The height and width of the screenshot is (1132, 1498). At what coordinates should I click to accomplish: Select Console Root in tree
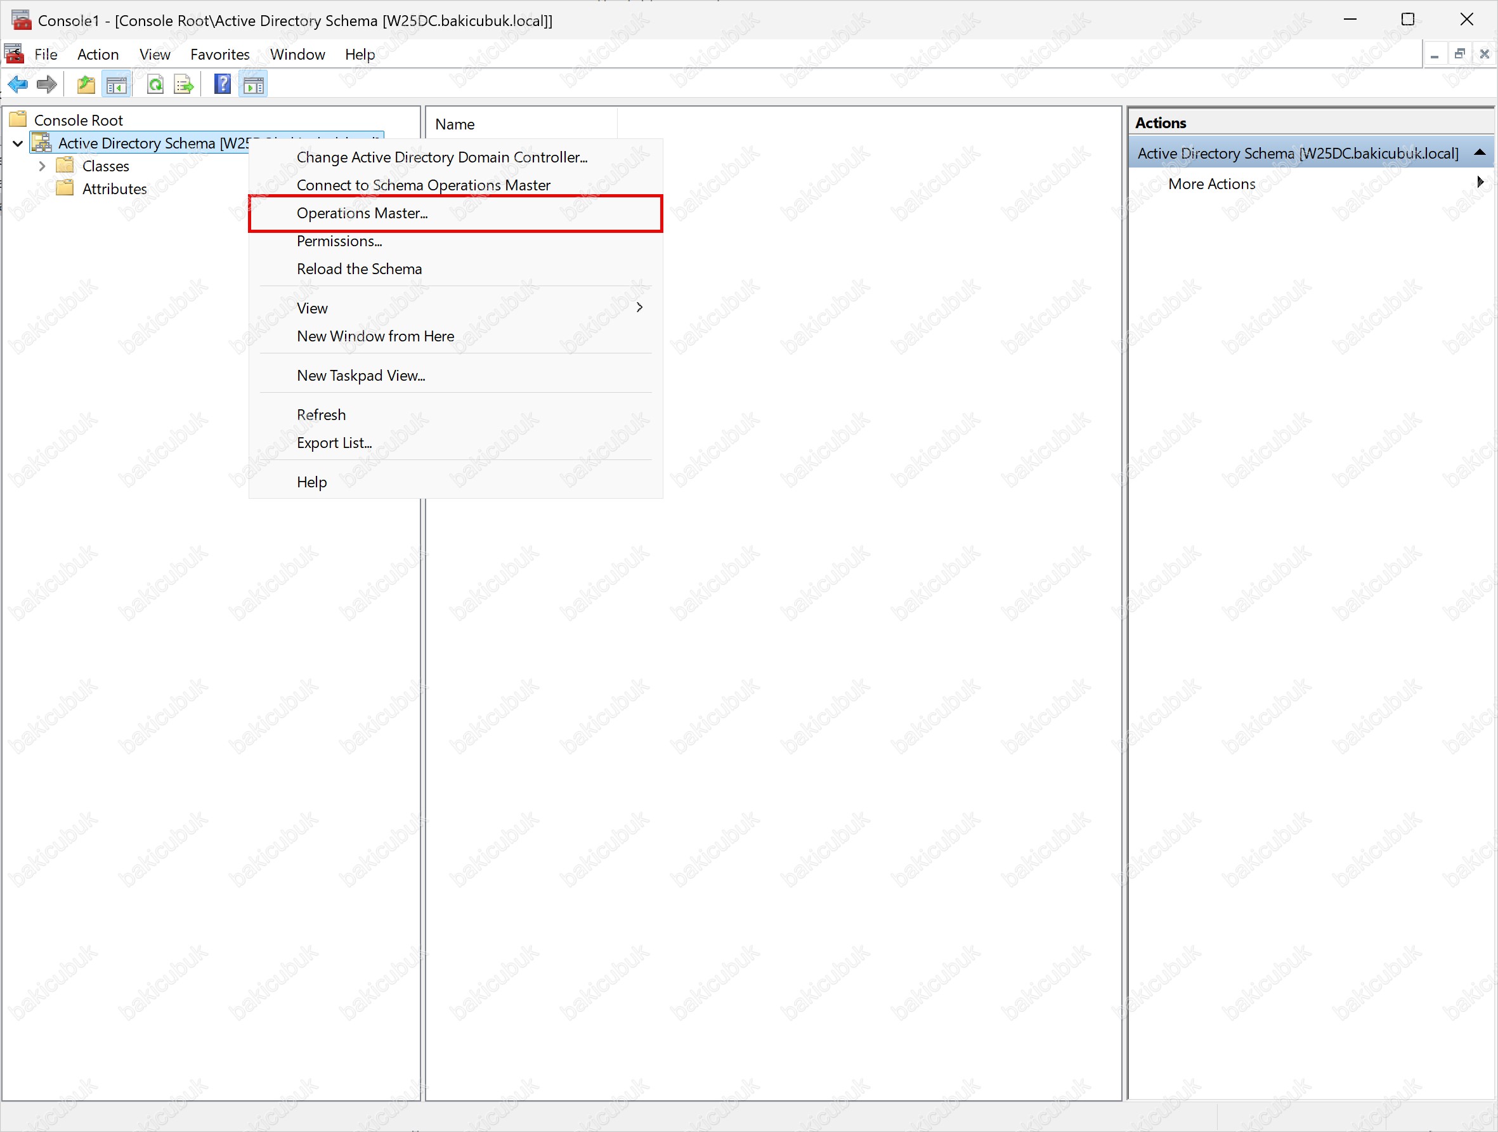79,120
